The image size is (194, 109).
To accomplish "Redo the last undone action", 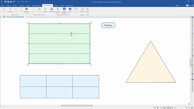I will coord(18,2).
